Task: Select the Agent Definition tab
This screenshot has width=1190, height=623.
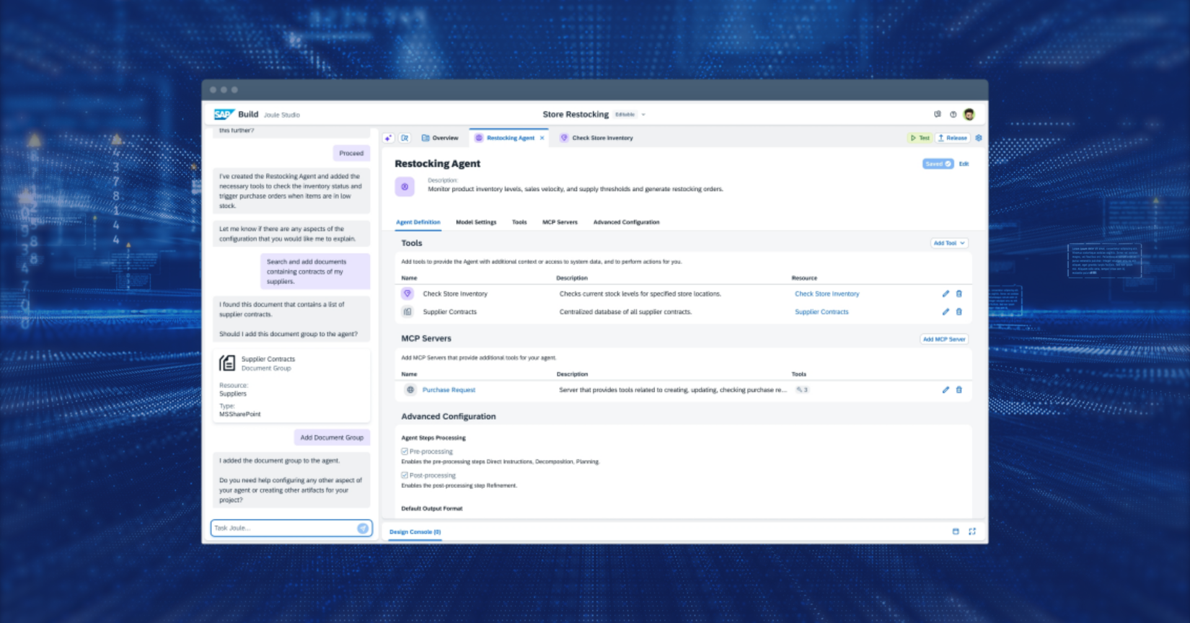Action: tap(418, 222)
